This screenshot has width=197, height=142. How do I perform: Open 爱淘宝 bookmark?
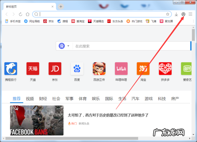point(78,21)
